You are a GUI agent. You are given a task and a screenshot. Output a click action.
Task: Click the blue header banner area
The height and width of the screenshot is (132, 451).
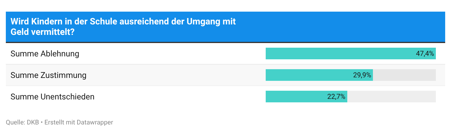225,27
